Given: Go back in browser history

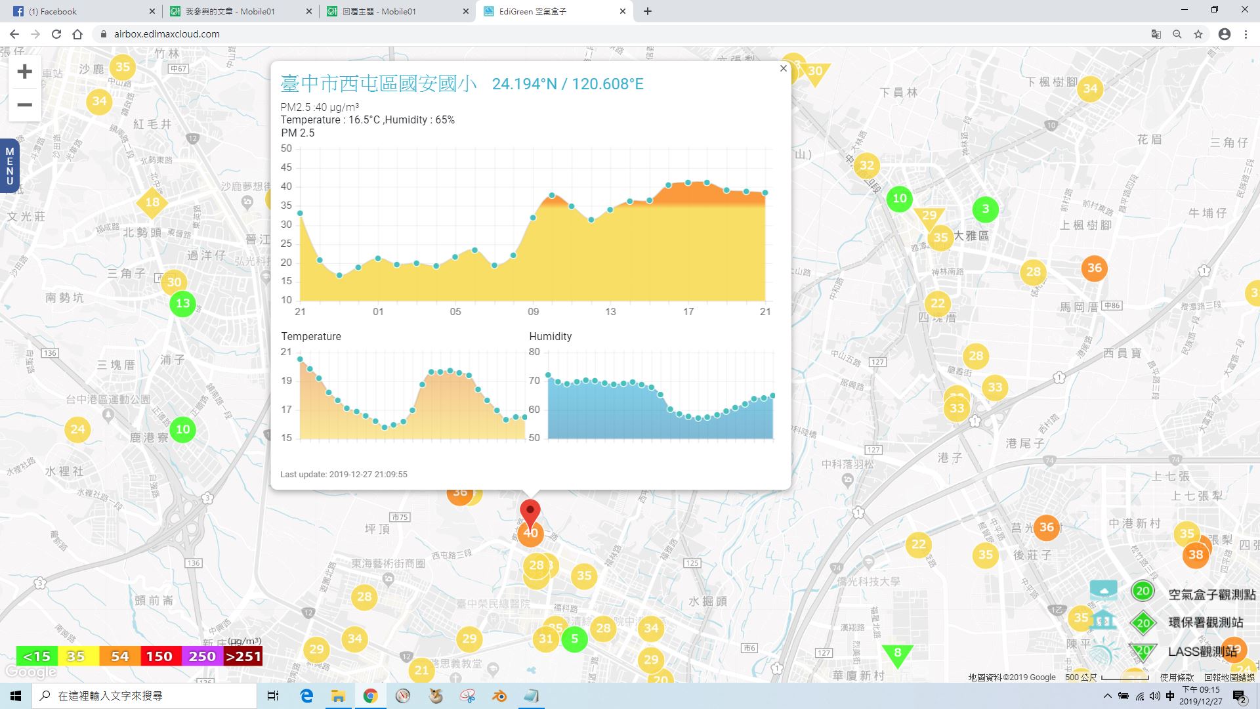Looking at the screenshot, I should point(14,34).
